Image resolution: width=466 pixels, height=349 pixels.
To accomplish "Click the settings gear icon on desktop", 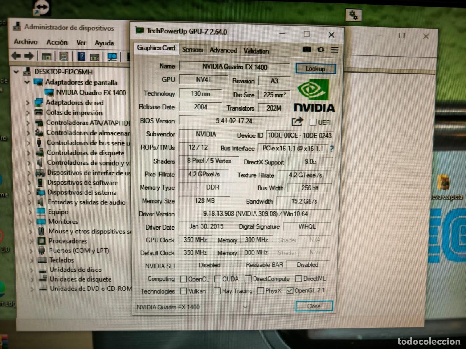I will click(353, 15).
